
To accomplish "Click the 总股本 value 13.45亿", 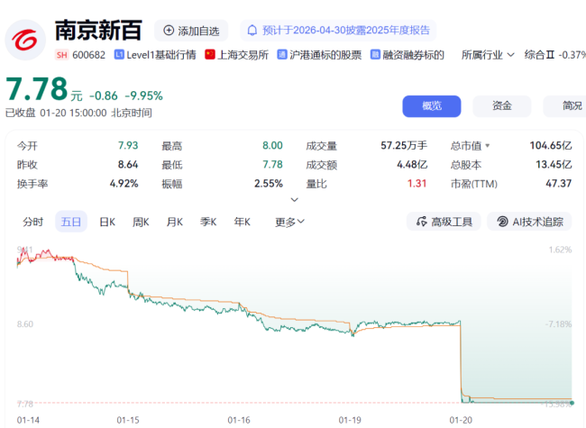I will pyautogui.click(x=554, y=164).
